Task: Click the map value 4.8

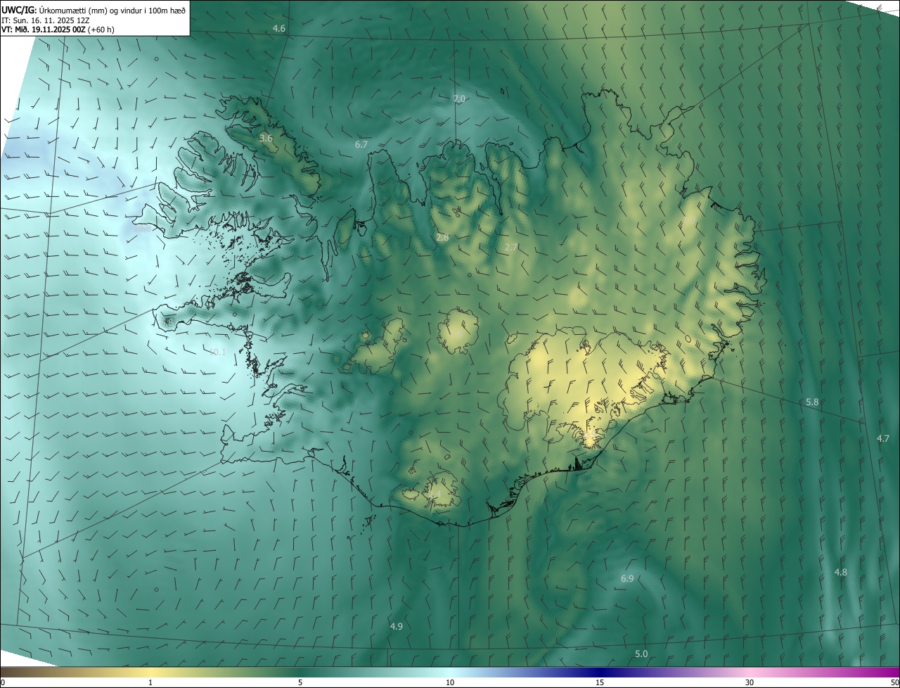Action: point(840,572)
